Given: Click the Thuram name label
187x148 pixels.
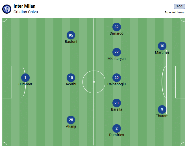Looking at the screenshot, I should pyautogui.click(x=162, y=116).
